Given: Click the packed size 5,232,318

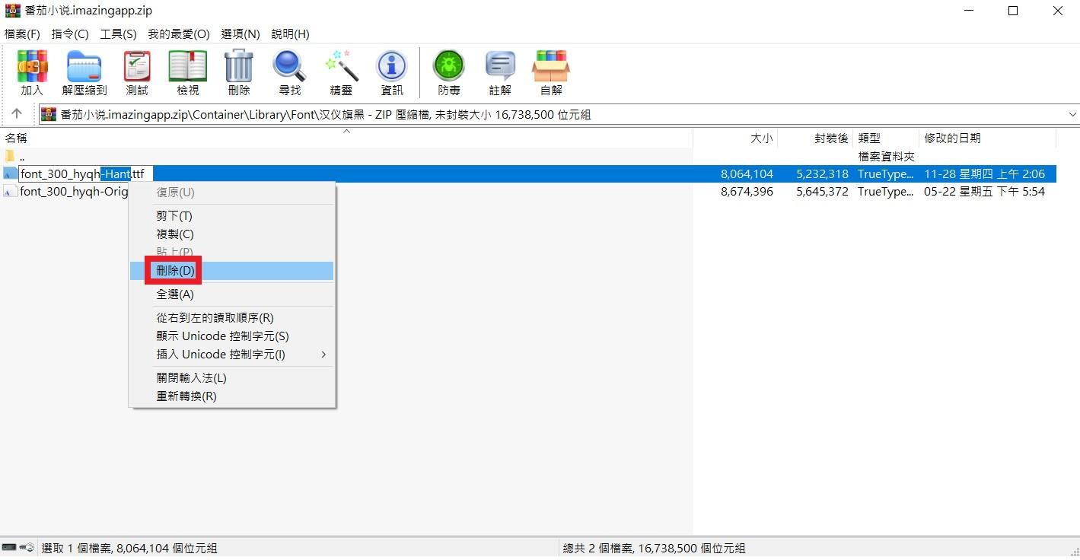Looking at the screenshot, I should coord(822,174).
